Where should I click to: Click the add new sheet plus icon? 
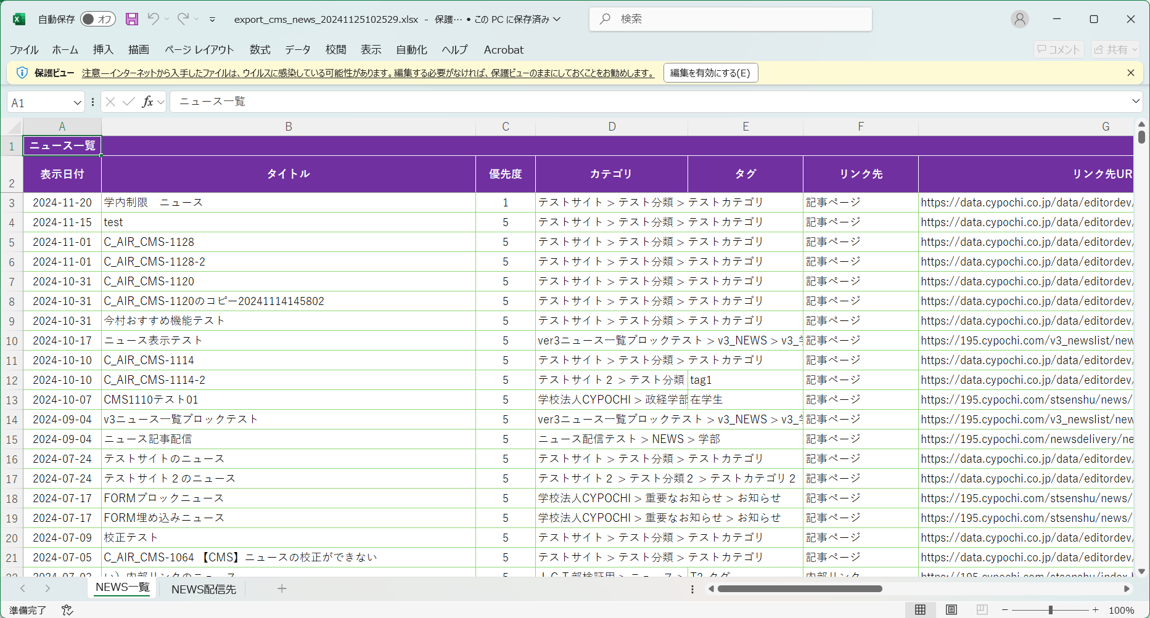tap(282, 588)
